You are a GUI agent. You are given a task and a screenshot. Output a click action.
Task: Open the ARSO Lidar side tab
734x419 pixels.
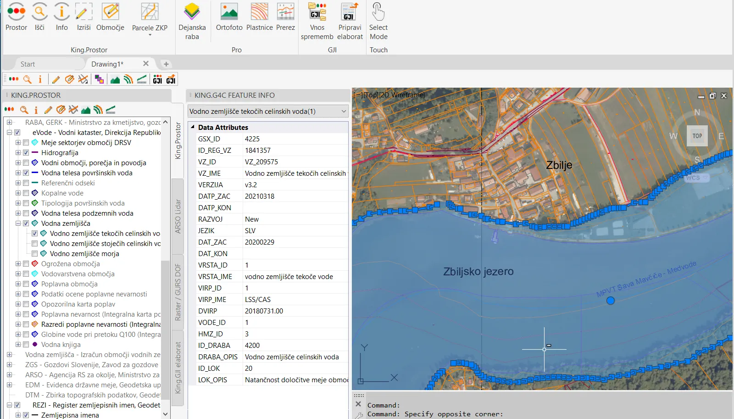pos(178,216)
